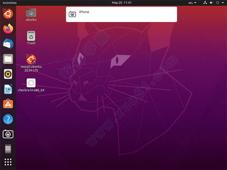Launch Rhythmbox music player from the dock

[8, 74]
